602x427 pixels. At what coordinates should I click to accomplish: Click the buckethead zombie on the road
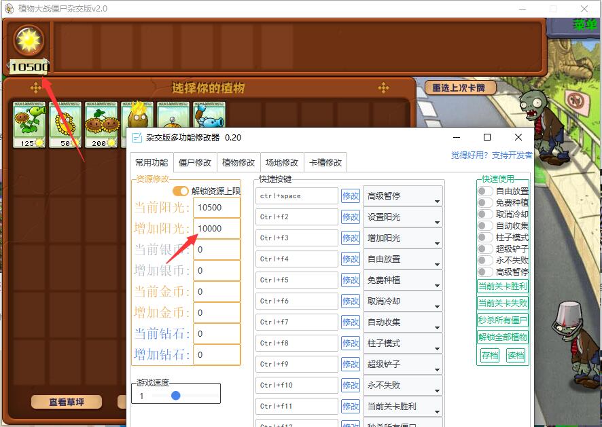click(x=573, y=334)
